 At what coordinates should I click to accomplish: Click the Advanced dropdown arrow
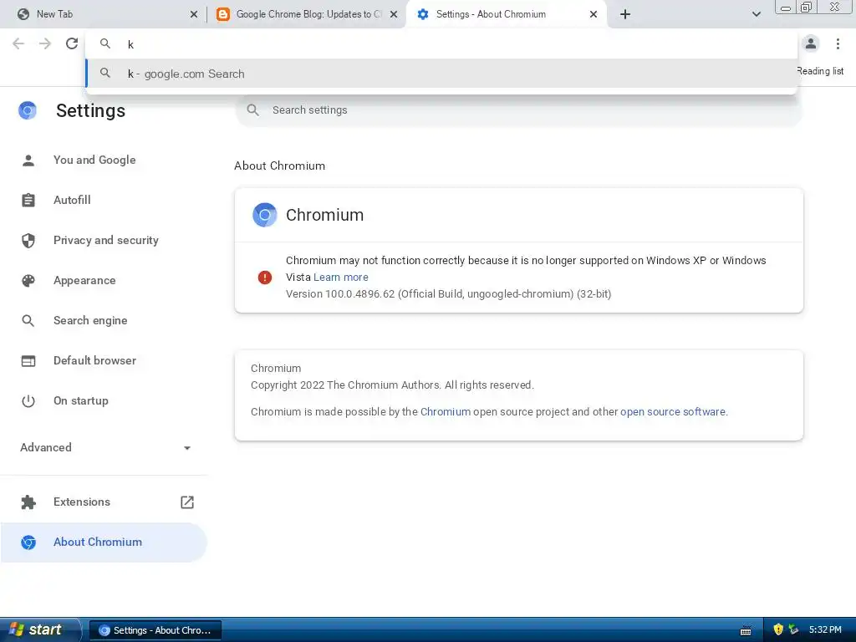click(187, 448)
